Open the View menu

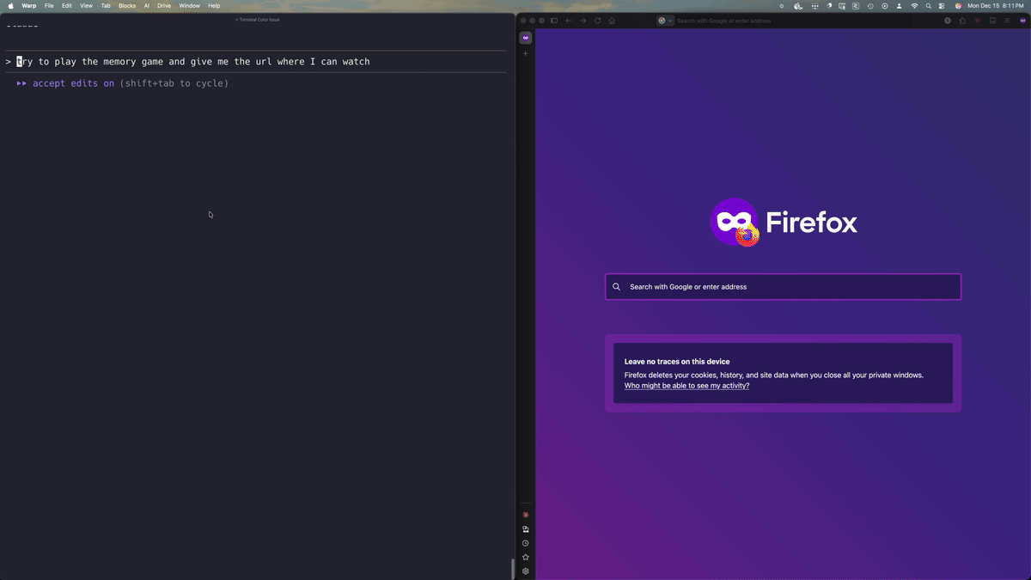pos(87,6)
